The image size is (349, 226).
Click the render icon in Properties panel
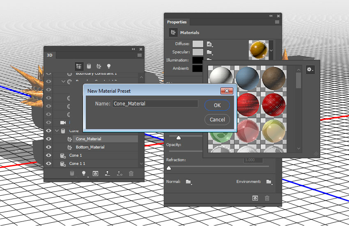click(x=255, y=198)
